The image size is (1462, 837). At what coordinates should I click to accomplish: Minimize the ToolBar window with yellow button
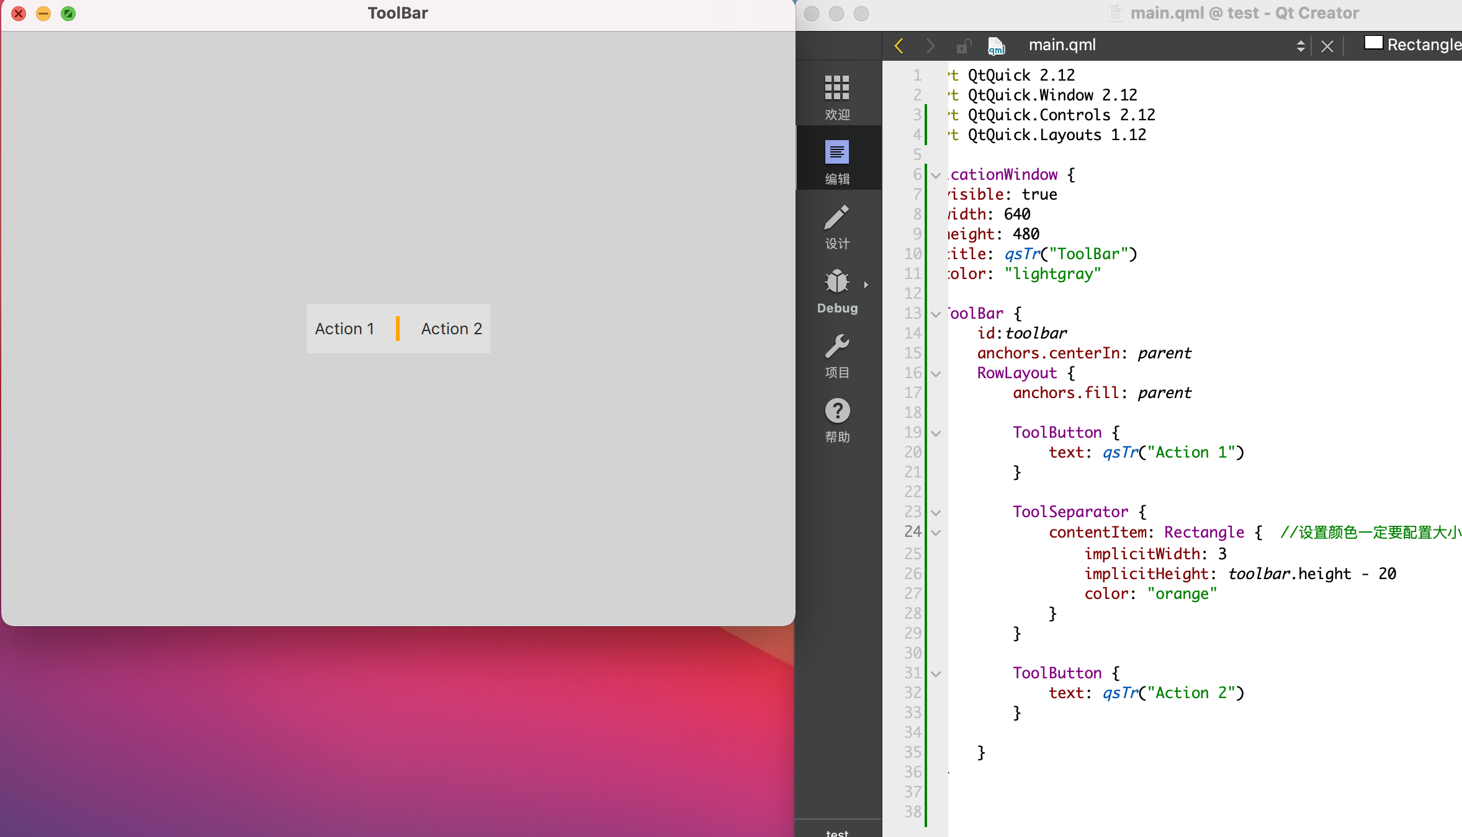(x=43, y=13)
